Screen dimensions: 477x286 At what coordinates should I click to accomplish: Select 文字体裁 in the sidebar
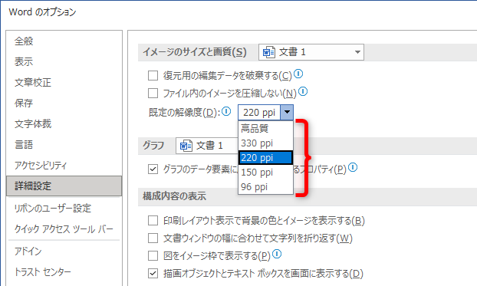coord(64,124)
